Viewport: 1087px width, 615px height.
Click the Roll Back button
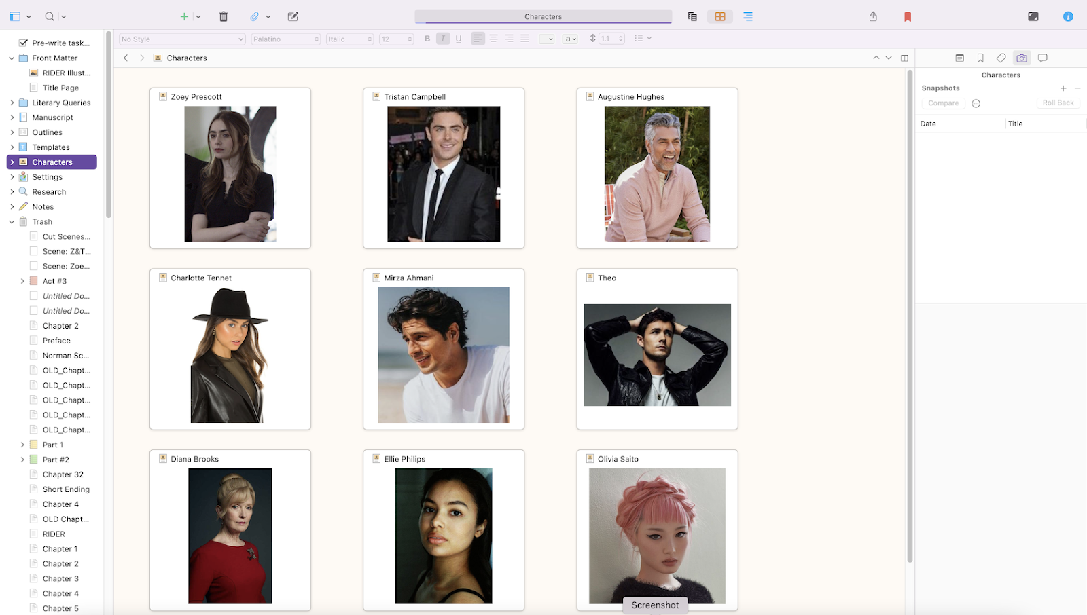1058,103
